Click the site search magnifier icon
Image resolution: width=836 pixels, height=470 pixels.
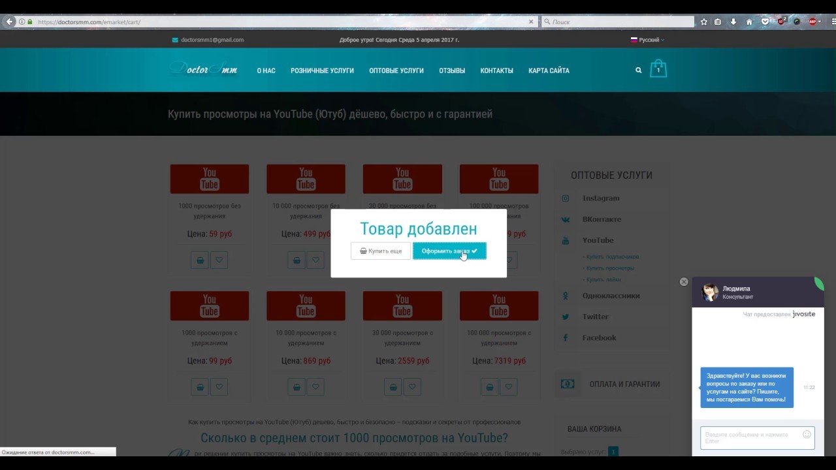point(639,70)
